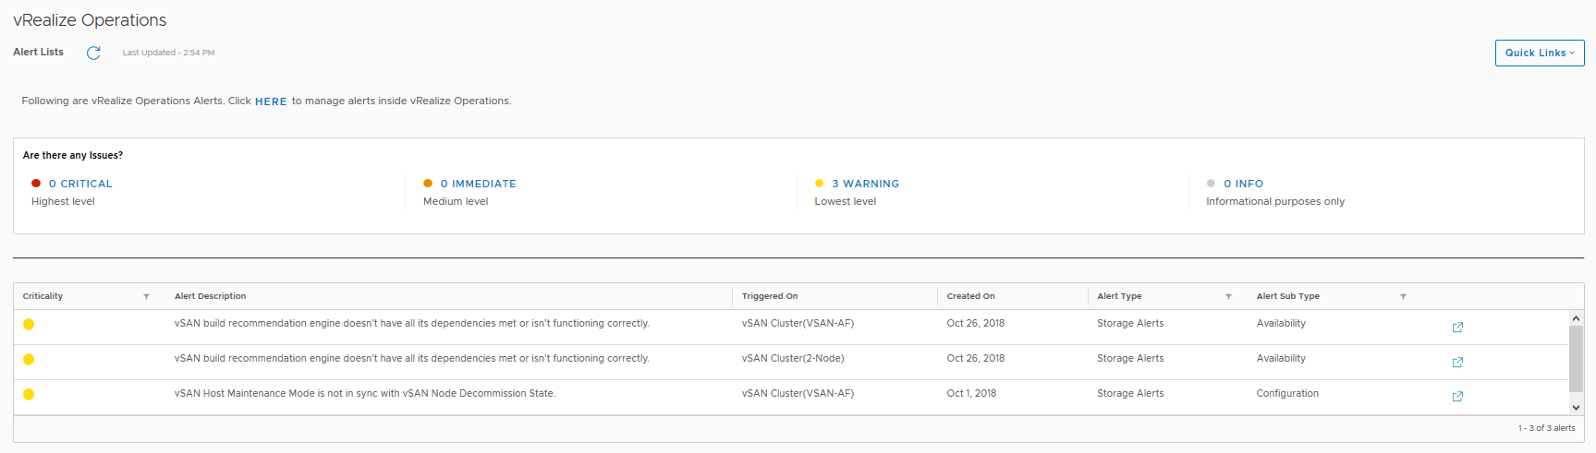Open external link for VSAN-AF availability alert

(1457, 328)
